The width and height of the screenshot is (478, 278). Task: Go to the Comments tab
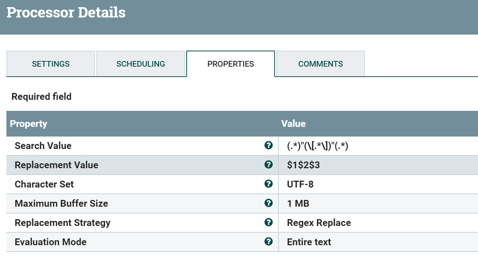321,64
